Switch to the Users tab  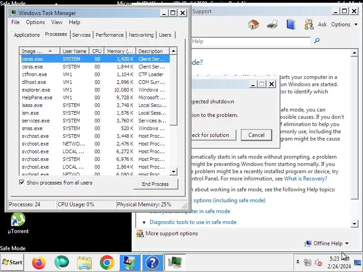click(x=165, y=35)
